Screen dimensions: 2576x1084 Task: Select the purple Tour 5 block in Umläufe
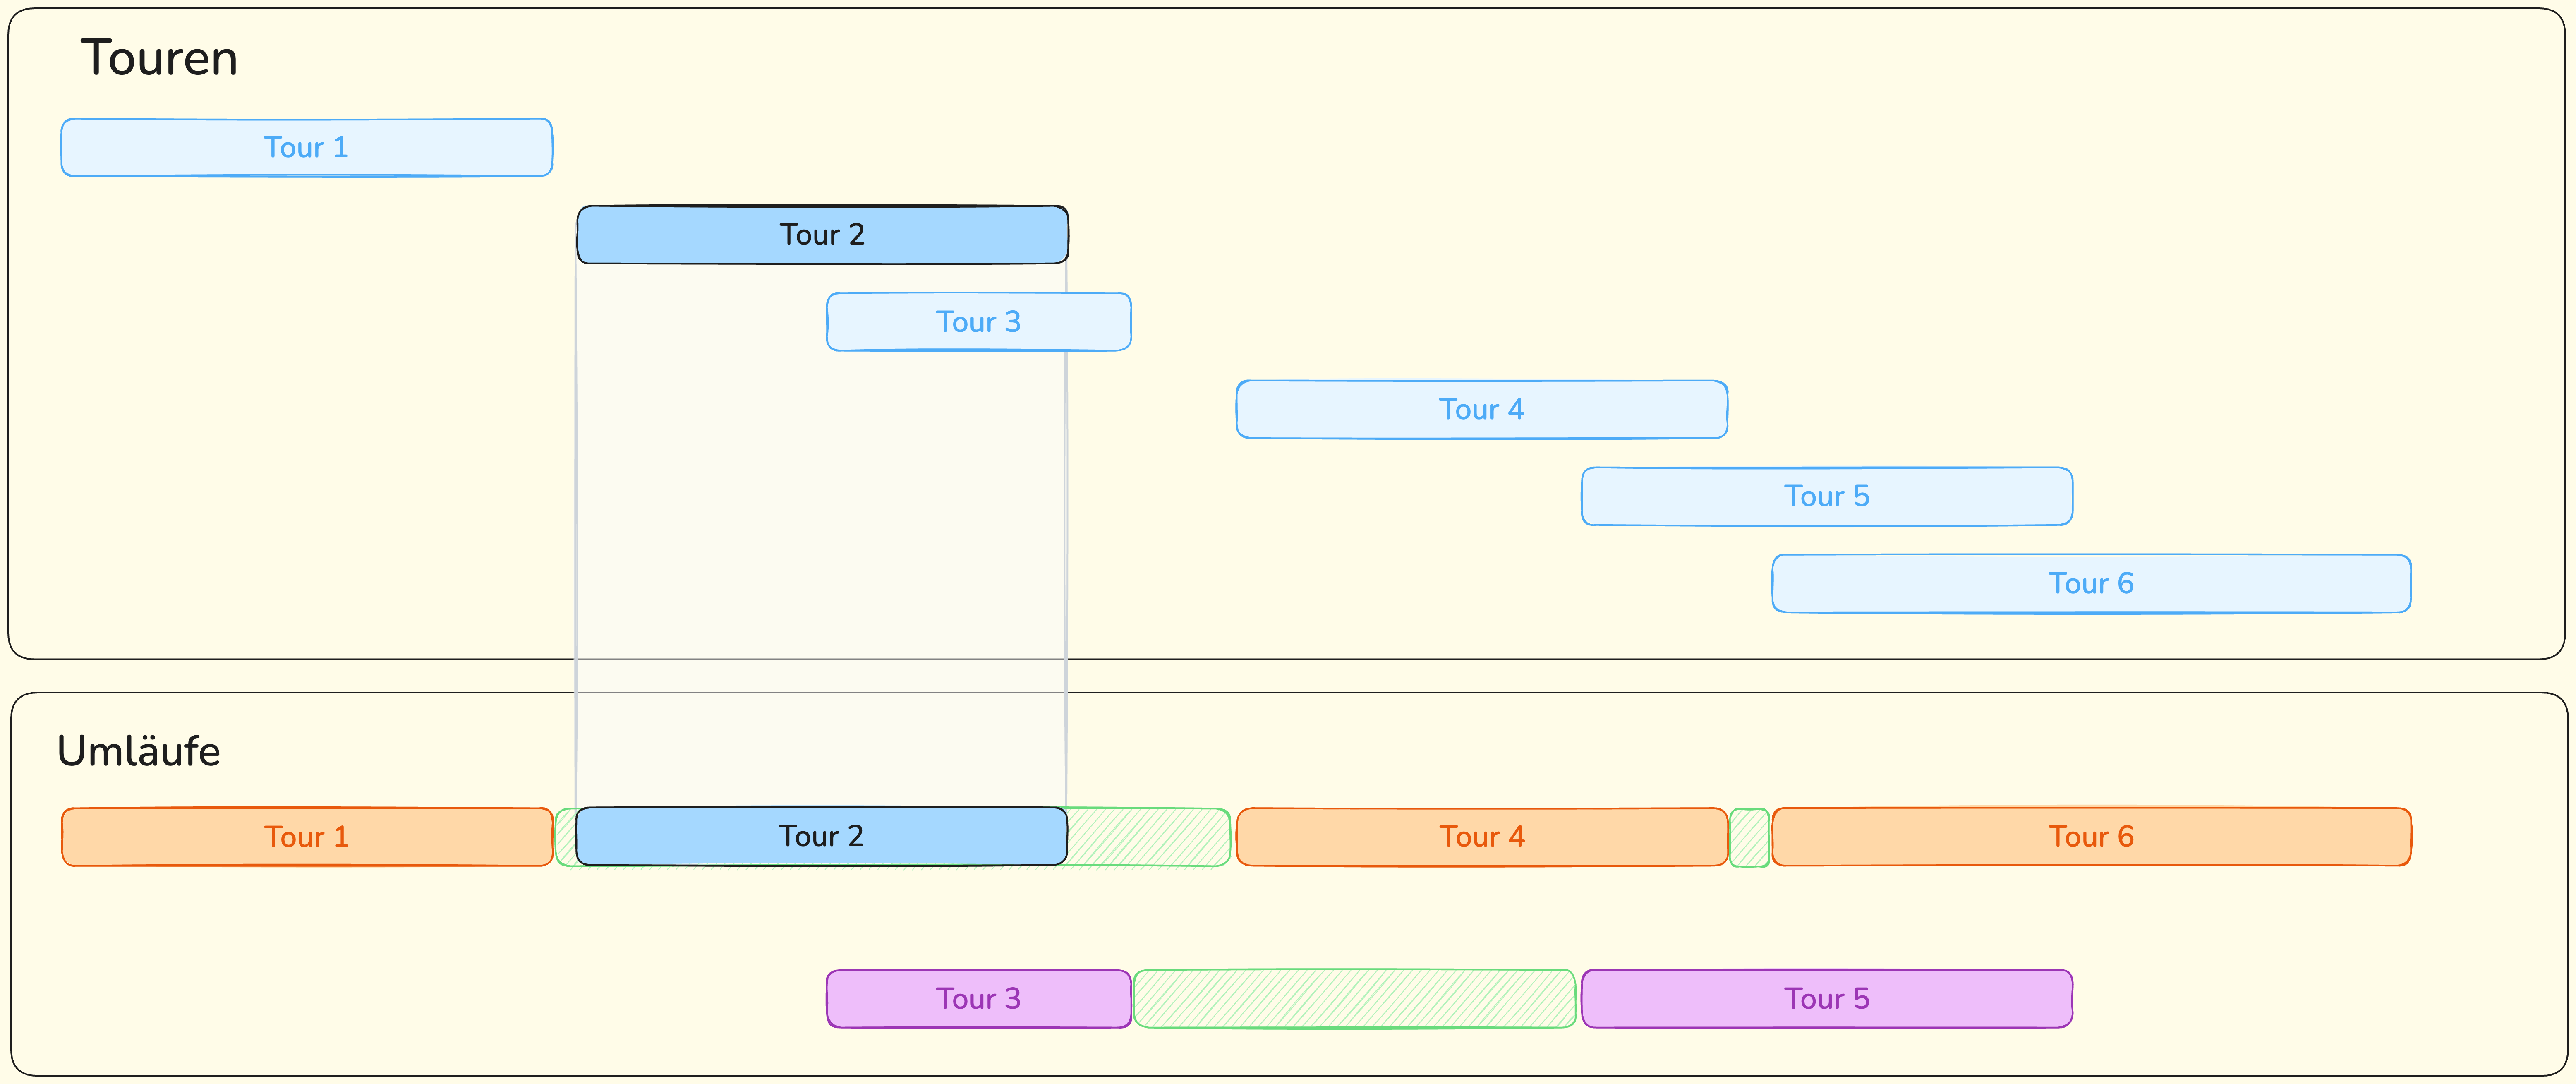point(1826,999)
